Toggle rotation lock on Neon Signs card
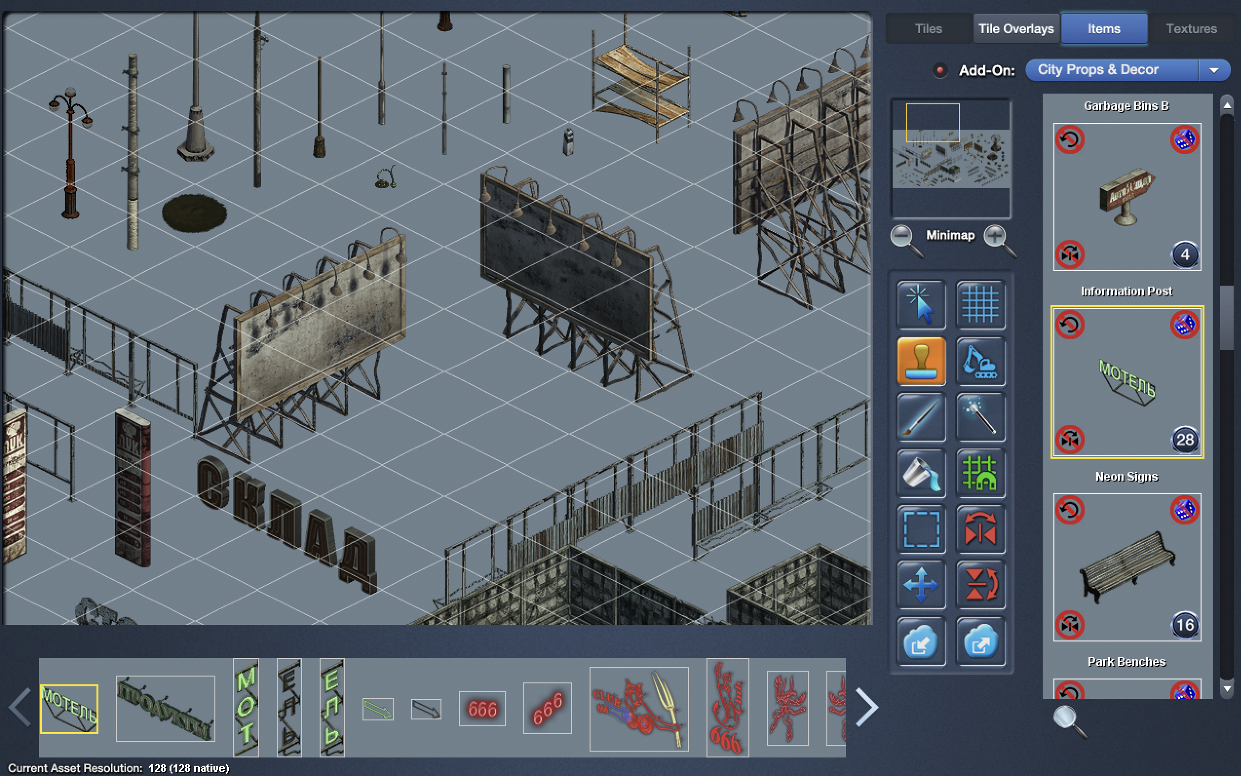Screen dimensions: 1241x776 [x=1069, y=510]
